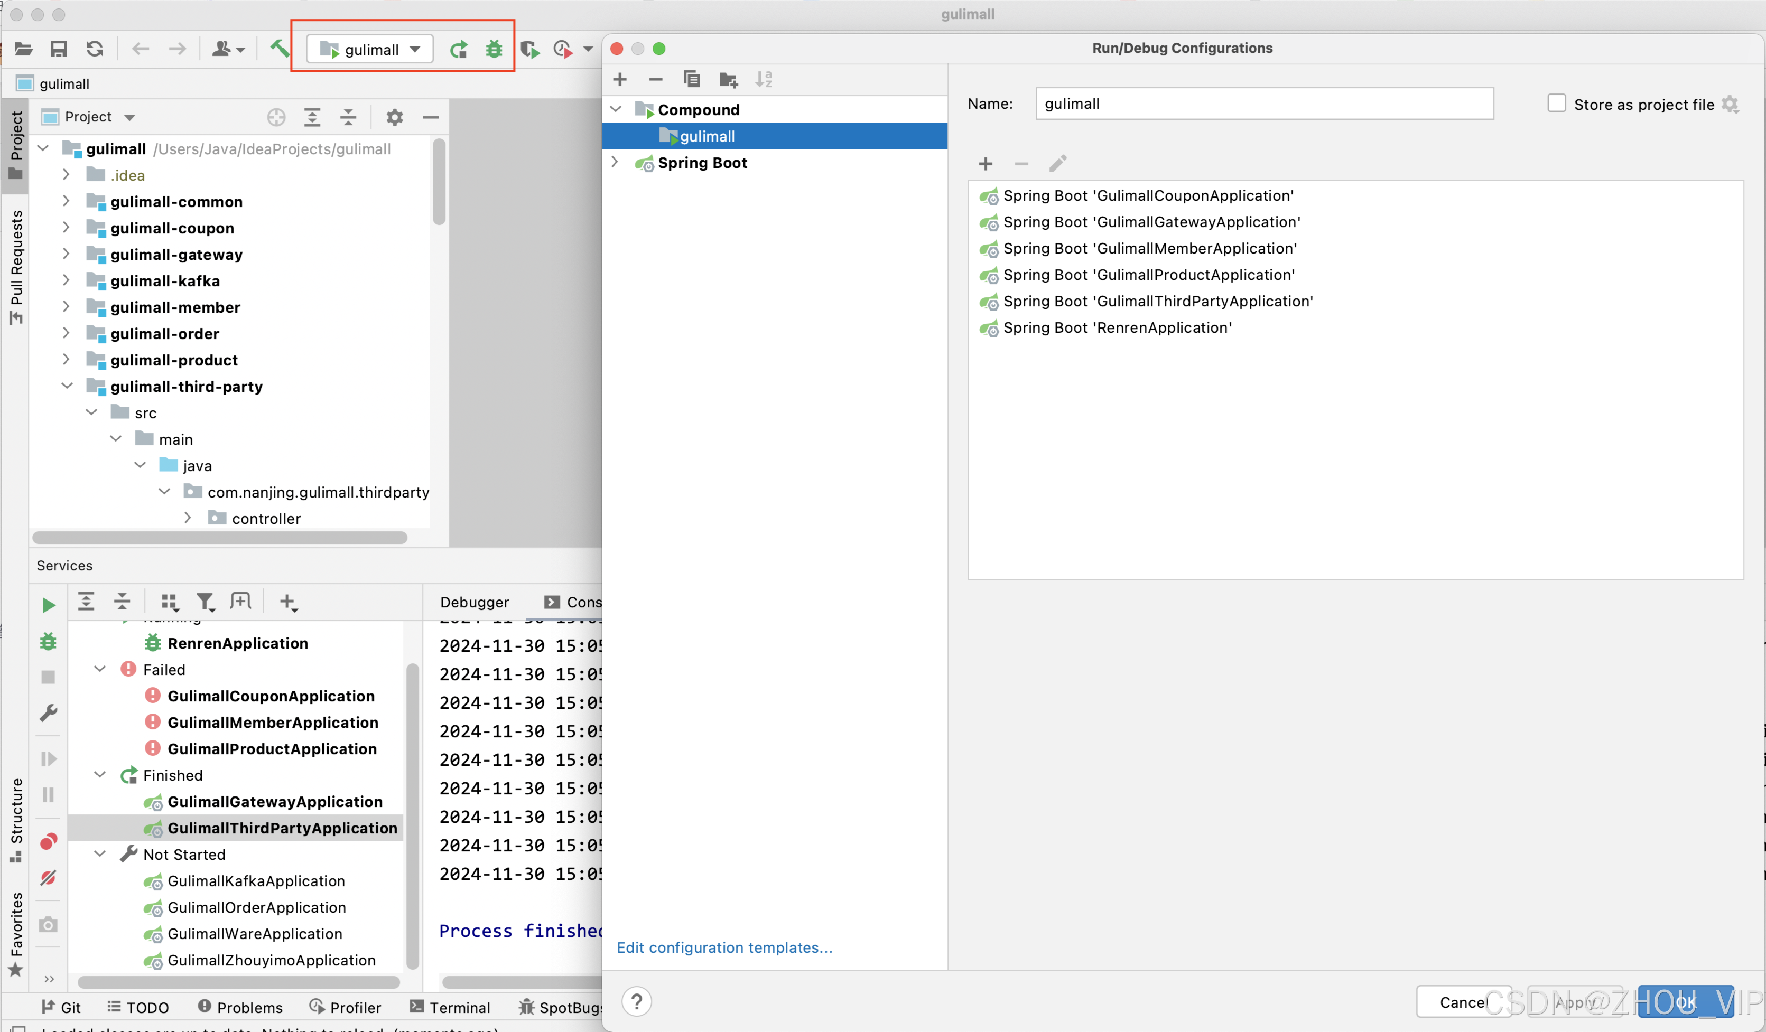This screenshot has height=1032, width=1766.
Task: Click the mute breakpoints icon in Services
Action: tap(49, 878)
